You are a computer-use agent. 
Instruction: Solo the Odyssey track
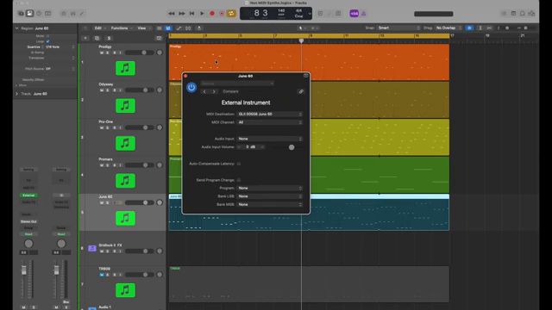(x=108, y=90)
